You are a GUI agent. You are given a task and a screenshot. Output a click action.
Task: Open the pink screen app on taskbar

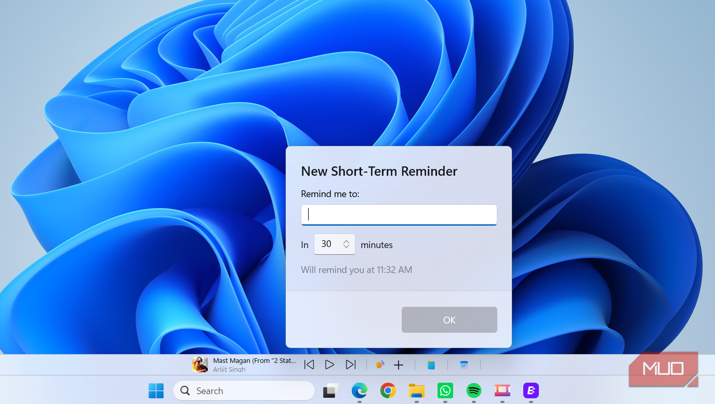(502, 390)
